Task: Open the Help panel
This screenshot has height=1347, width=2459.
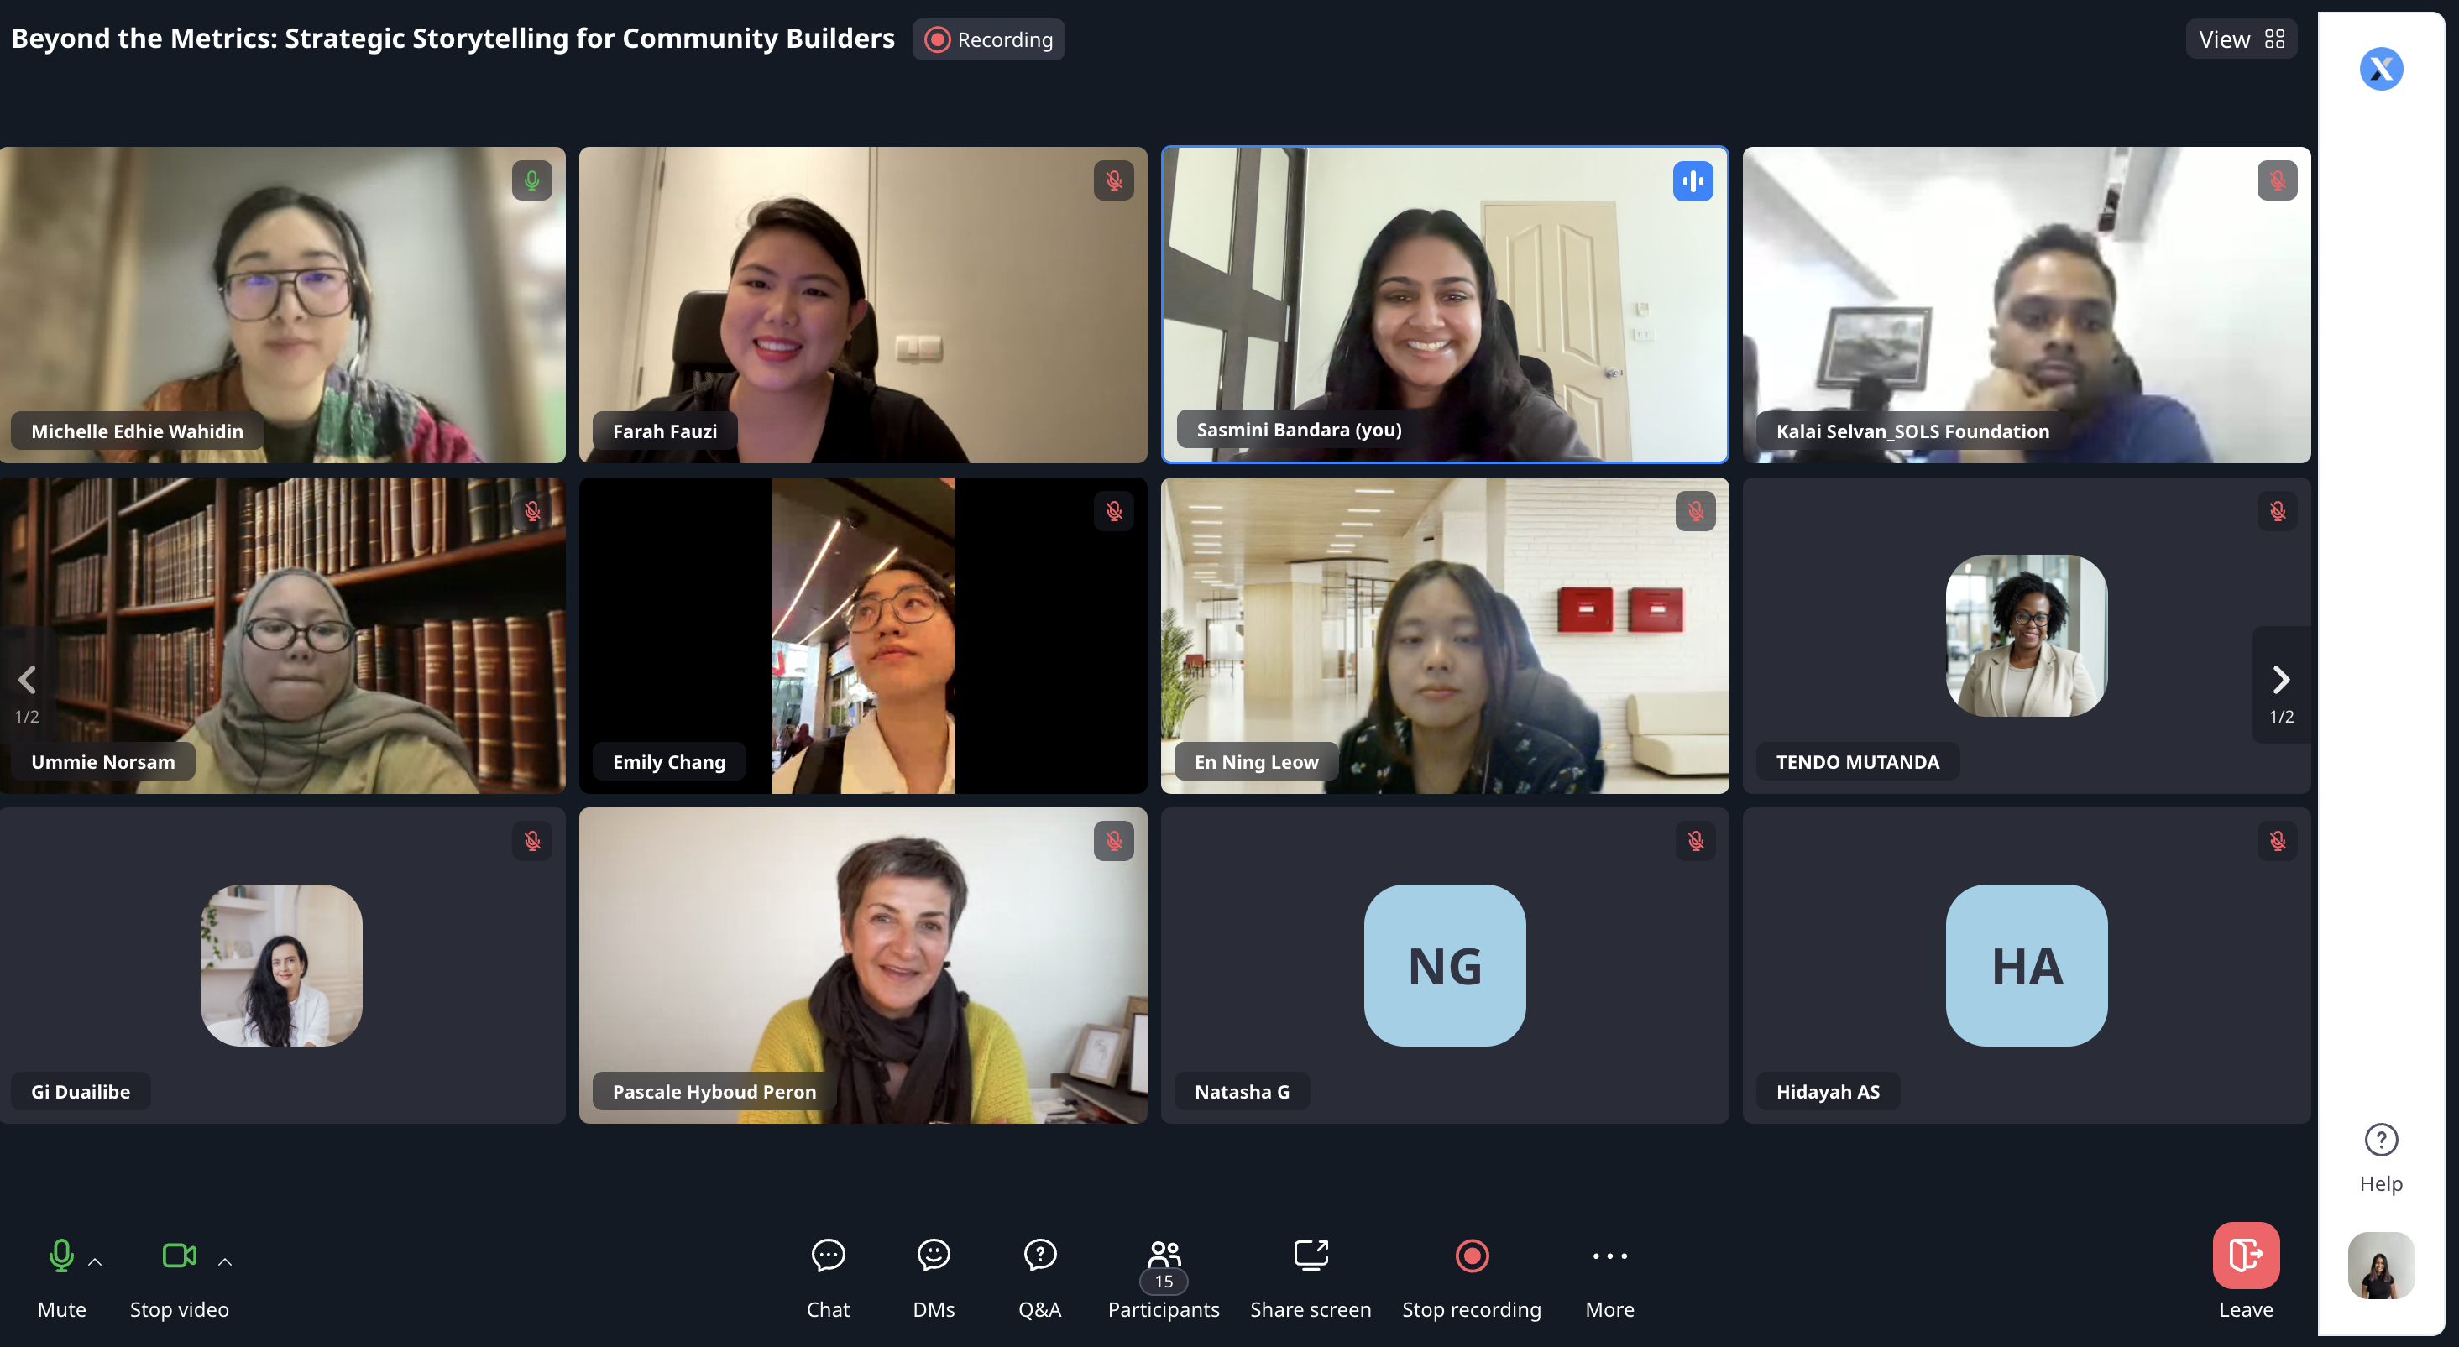Action: click(x=2380, y=1157)
